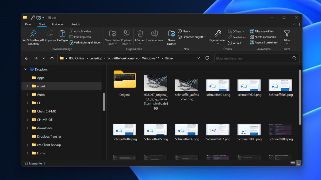
Task: Select Dropbox Transfer folder
Action: point(49,137)
